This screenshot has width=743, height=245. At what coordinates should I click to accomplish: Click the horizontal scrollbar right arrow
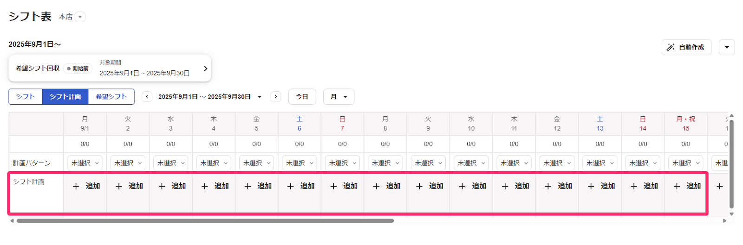tap(724, 221)
